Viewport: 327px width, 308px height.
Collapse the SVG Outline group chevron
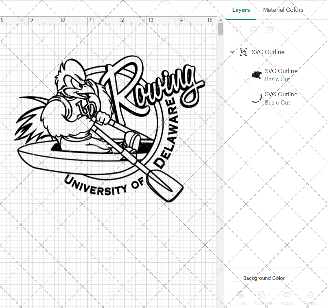click(x=232, y=52)
